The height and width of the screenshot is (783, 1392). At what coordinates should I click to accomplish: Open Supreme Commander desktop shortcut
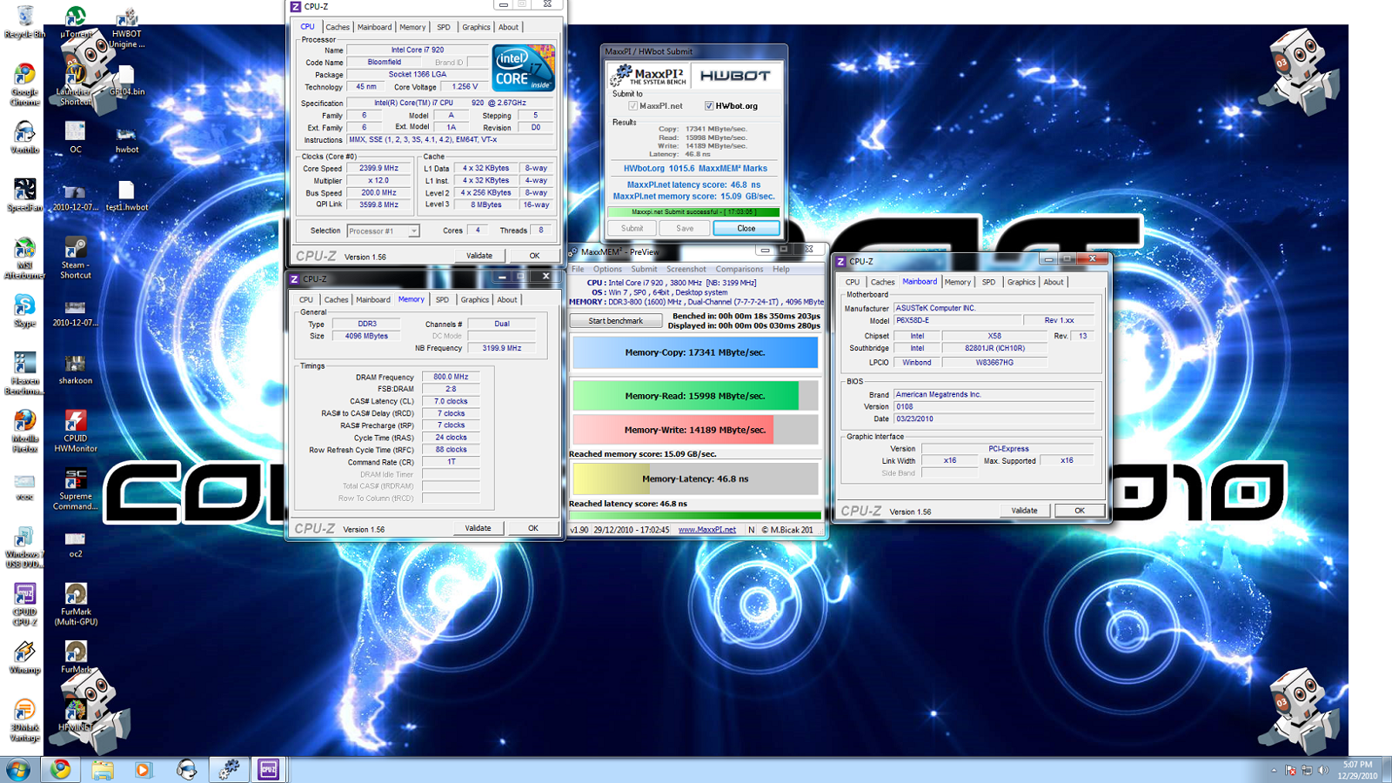[76, 489]
